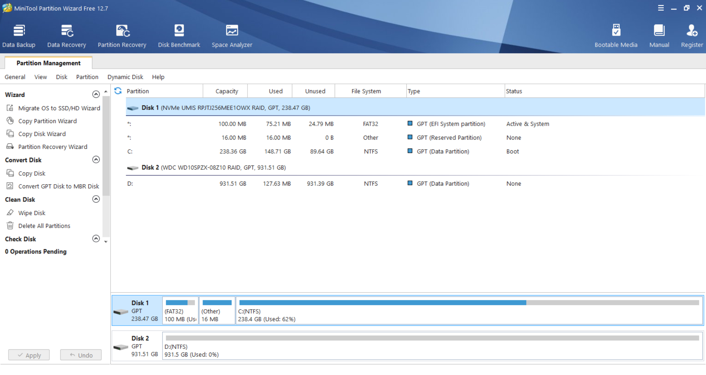The image size is (706, 375).
Task: Sort by the Status column header
Action: (x=605, y=91)
